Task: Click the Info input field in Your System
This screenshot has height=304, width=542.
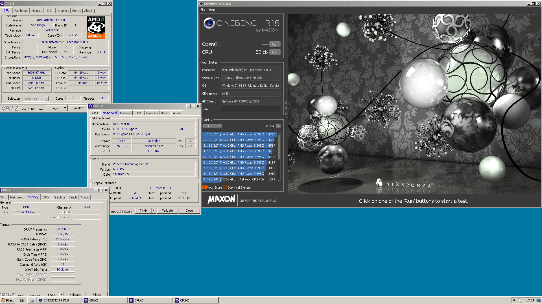Action: pos(251,109)
